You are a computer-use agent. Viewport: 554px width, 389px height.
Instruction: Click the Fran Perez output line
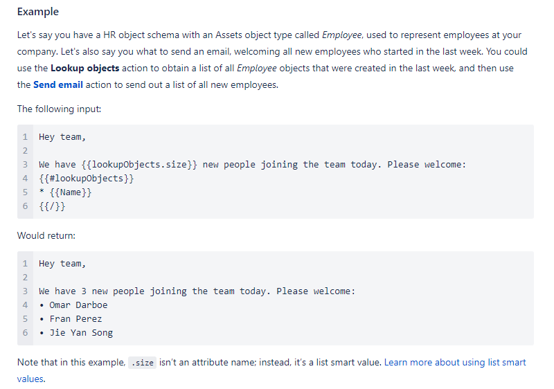71,319
